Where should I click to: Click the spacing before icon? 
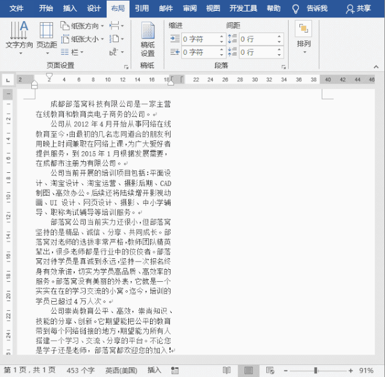click(x=233, y=39)
